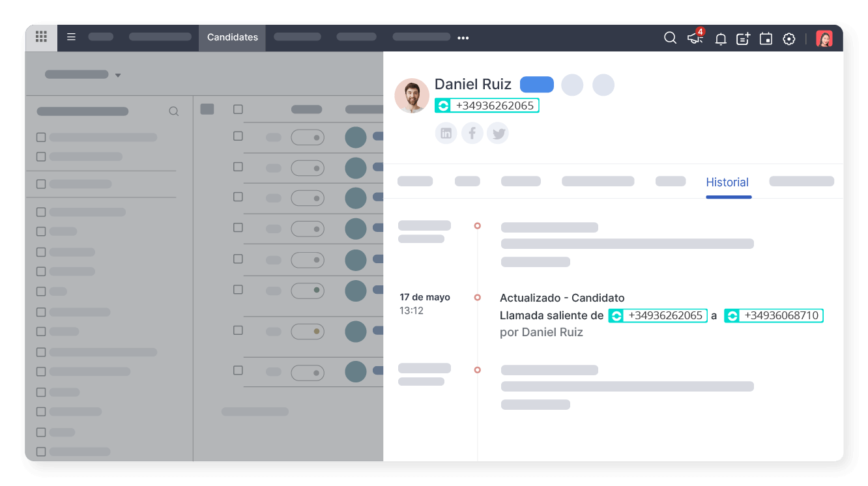Click the hamburger menu icon
Image resolution: width=868 pixels, height=486 pixels.
point(72,37)
